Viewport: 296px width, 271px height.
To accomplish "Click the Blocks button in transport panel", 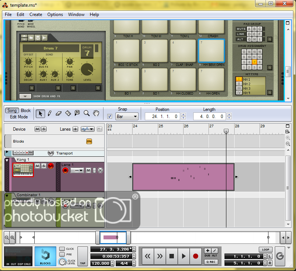I will [x=45, y=256].
